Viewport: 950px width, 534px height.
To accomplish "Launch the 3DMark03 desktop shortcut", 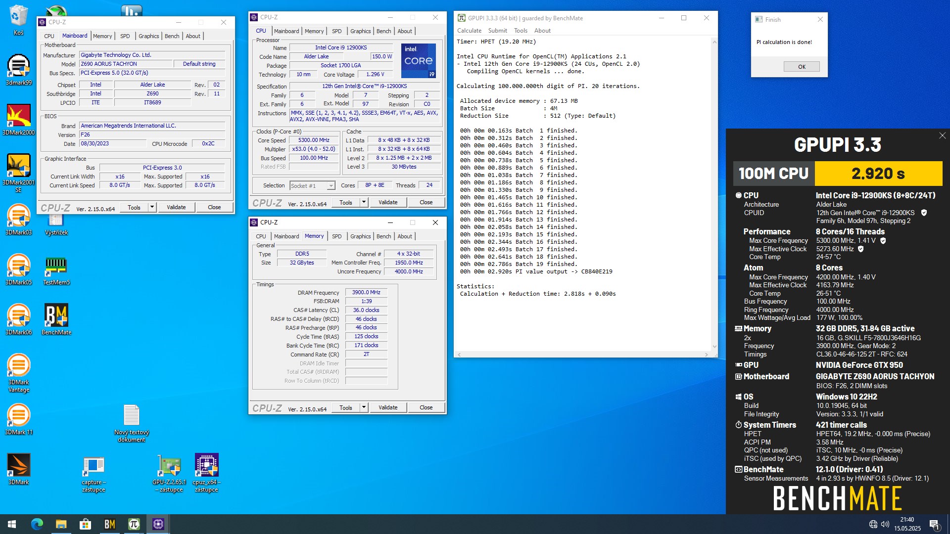I will 18,220.
